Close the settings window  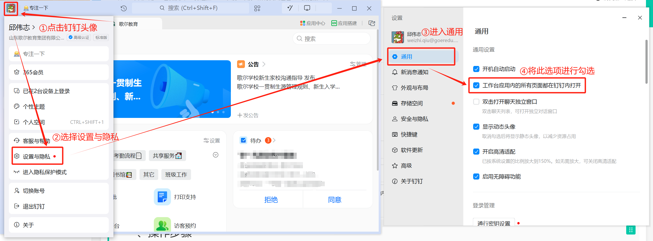tap(640, 18)
